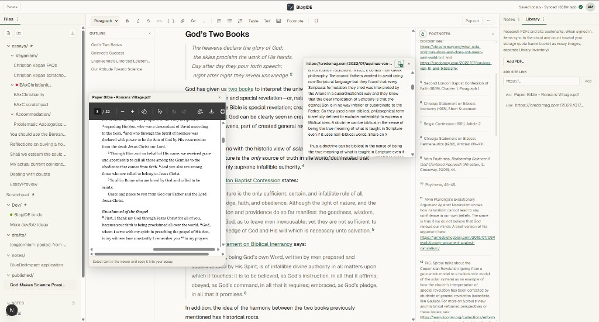Zoom in on the PDF viewer
The image size is (599, 322).
pos(133,112)
